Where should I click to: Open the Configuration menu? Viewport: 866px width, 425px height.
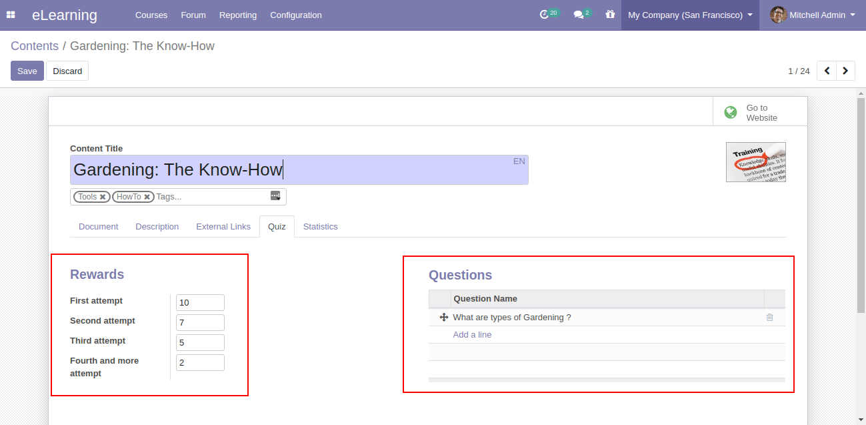[296, 15]
